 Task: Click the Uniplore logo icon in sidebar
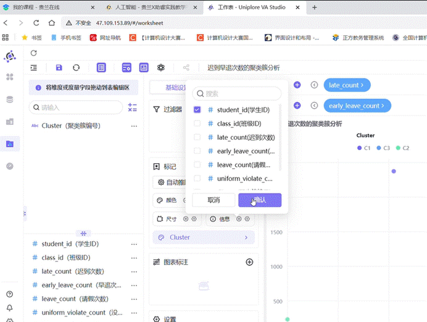point(10,56)
